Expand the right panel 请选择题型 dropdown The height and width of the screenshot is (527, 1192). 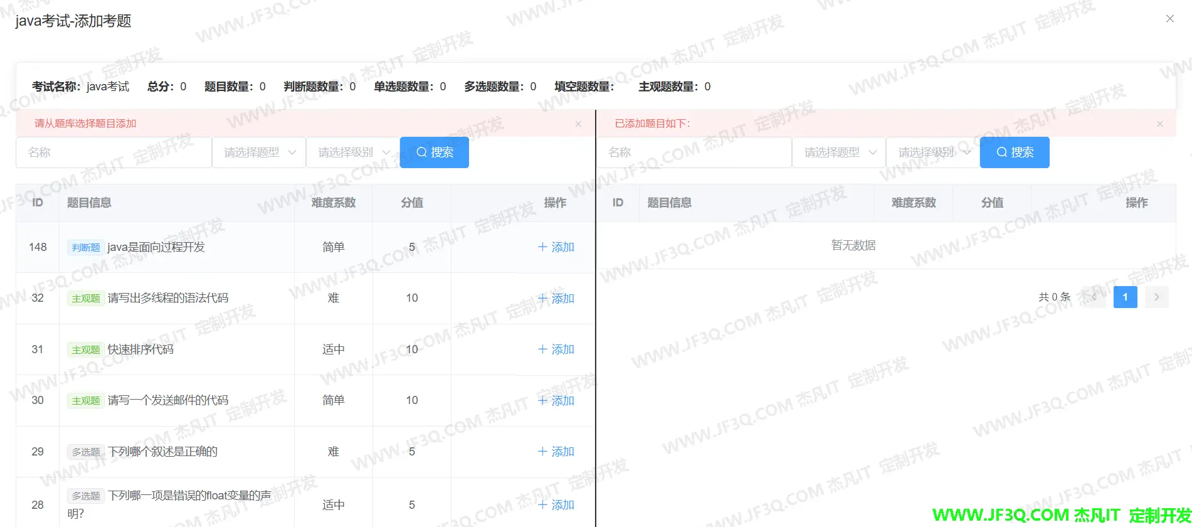(839, 152)
